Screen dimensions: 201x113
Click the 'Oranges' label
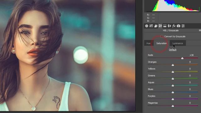click(152, 62)
